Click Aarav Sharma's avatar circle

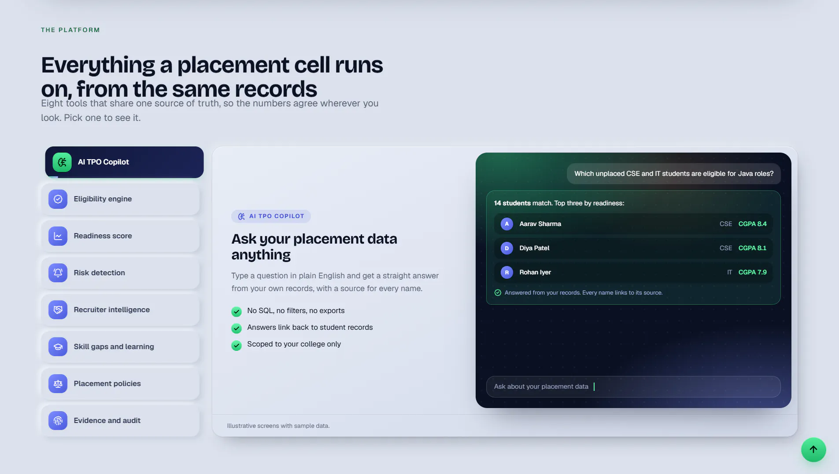pos(506,224)
